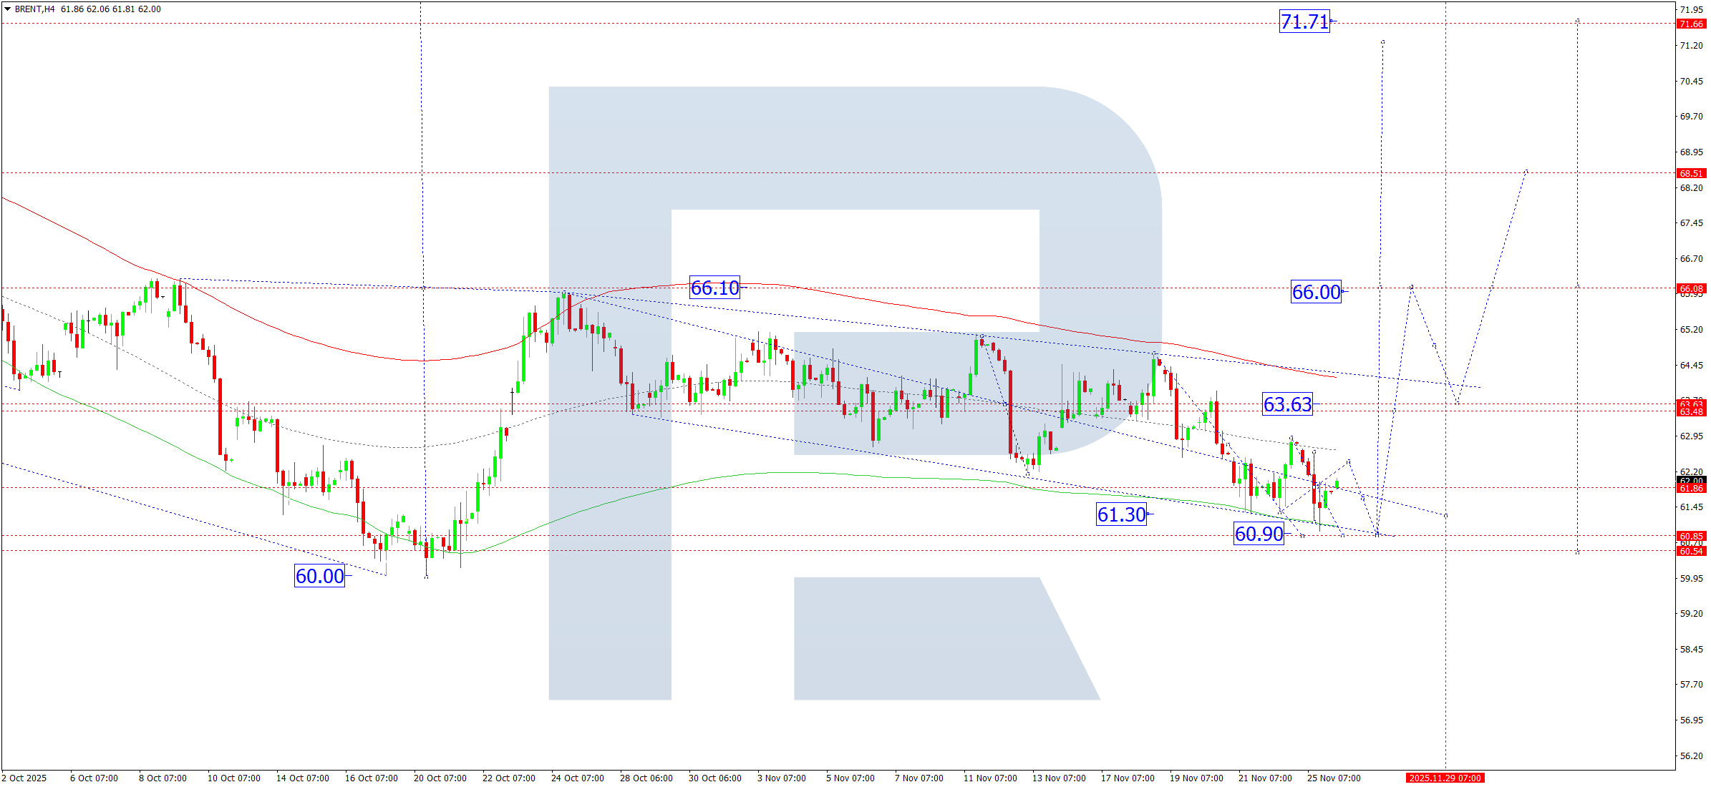Click the 66.10 price annotation

(714, 288)
